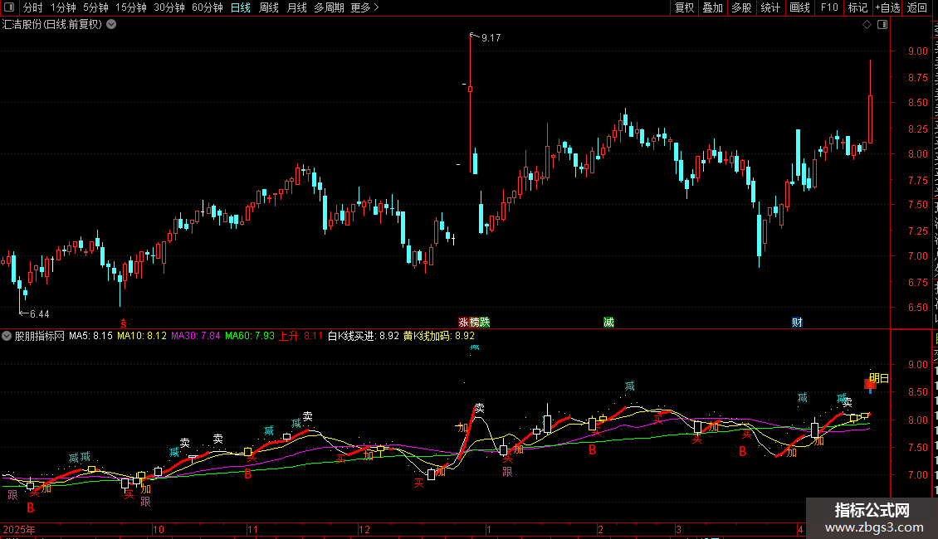This screenshot has height=539, width=938.
Task: Switch to 分时 intraday view
Action: tap(33, 7)
